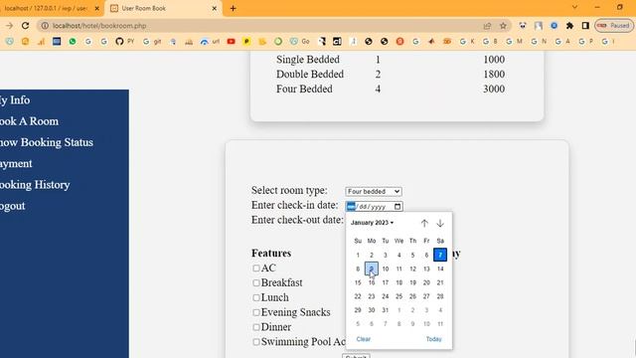Open the calendar icon in check-in field

click(x=397, y=206)
